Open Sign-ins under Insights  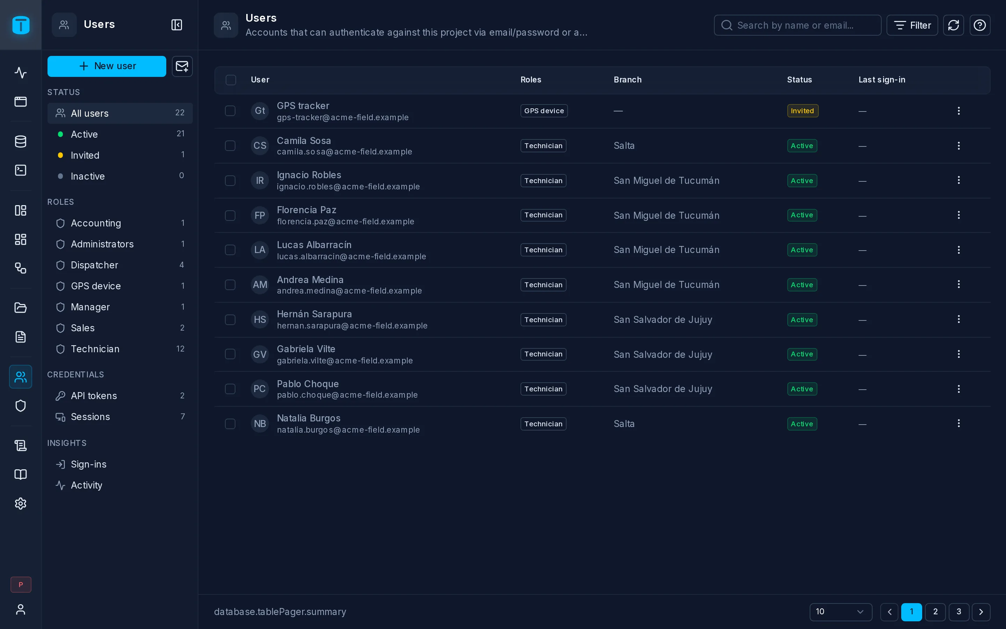tap(120, 464)
